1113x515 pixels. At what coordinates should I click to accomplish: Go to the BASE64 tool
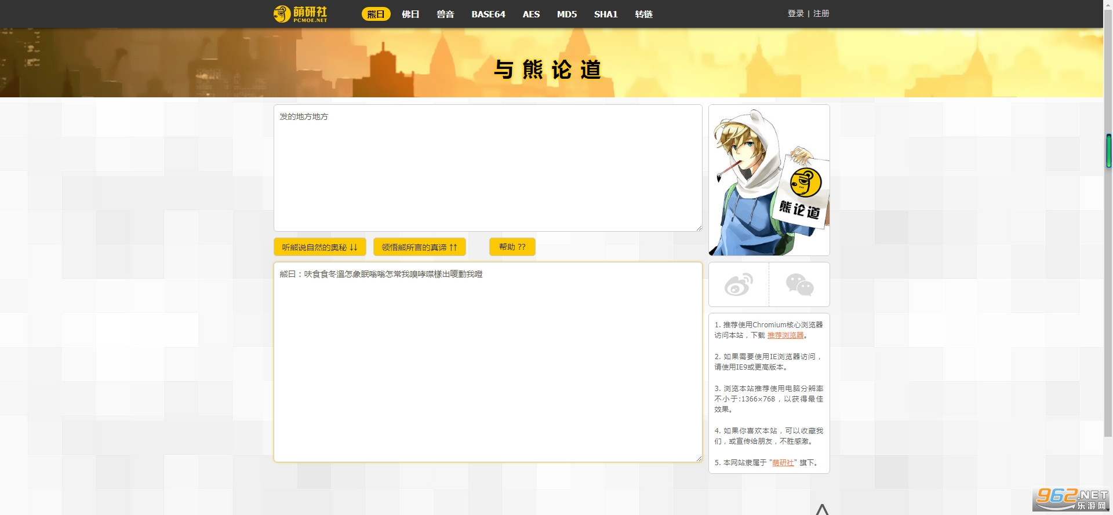pos(488,14)
